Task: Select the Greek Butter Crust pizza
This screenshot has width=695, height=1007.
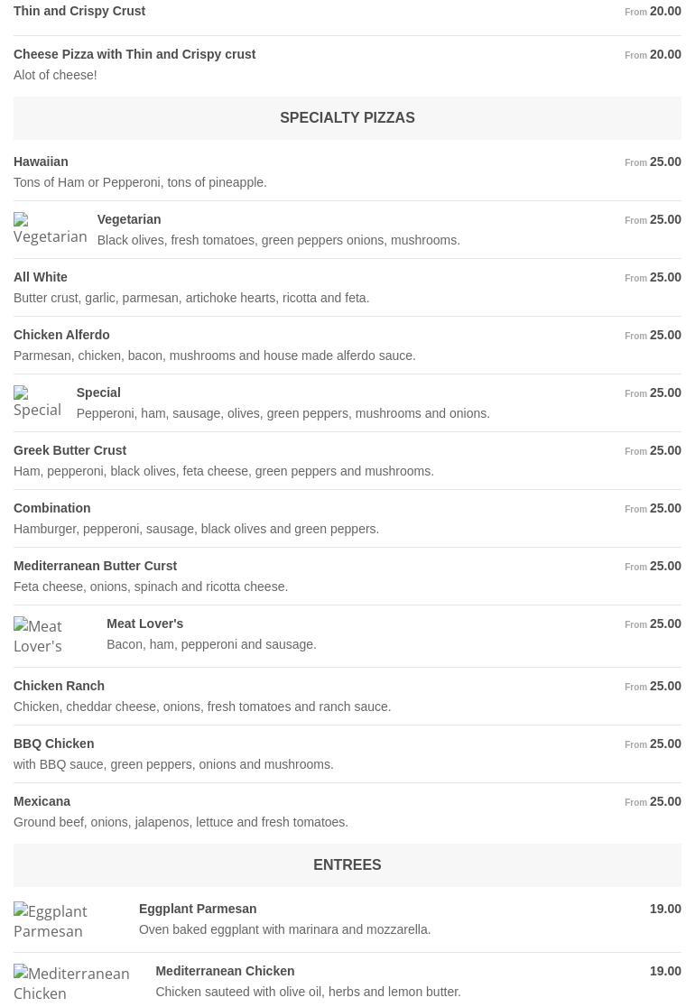Action: pos(69,450)
